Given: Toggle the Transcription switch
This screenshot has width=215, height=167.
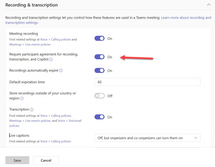Looking at the screenshot, I should click(x=99, y=117).
